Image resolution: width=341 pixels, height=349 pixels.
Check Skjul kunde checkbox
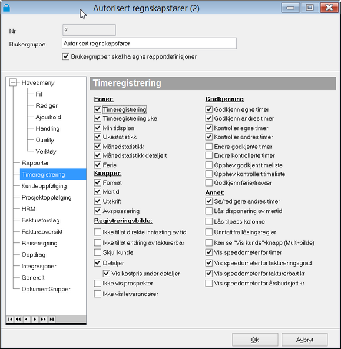[x=98, y=252]
